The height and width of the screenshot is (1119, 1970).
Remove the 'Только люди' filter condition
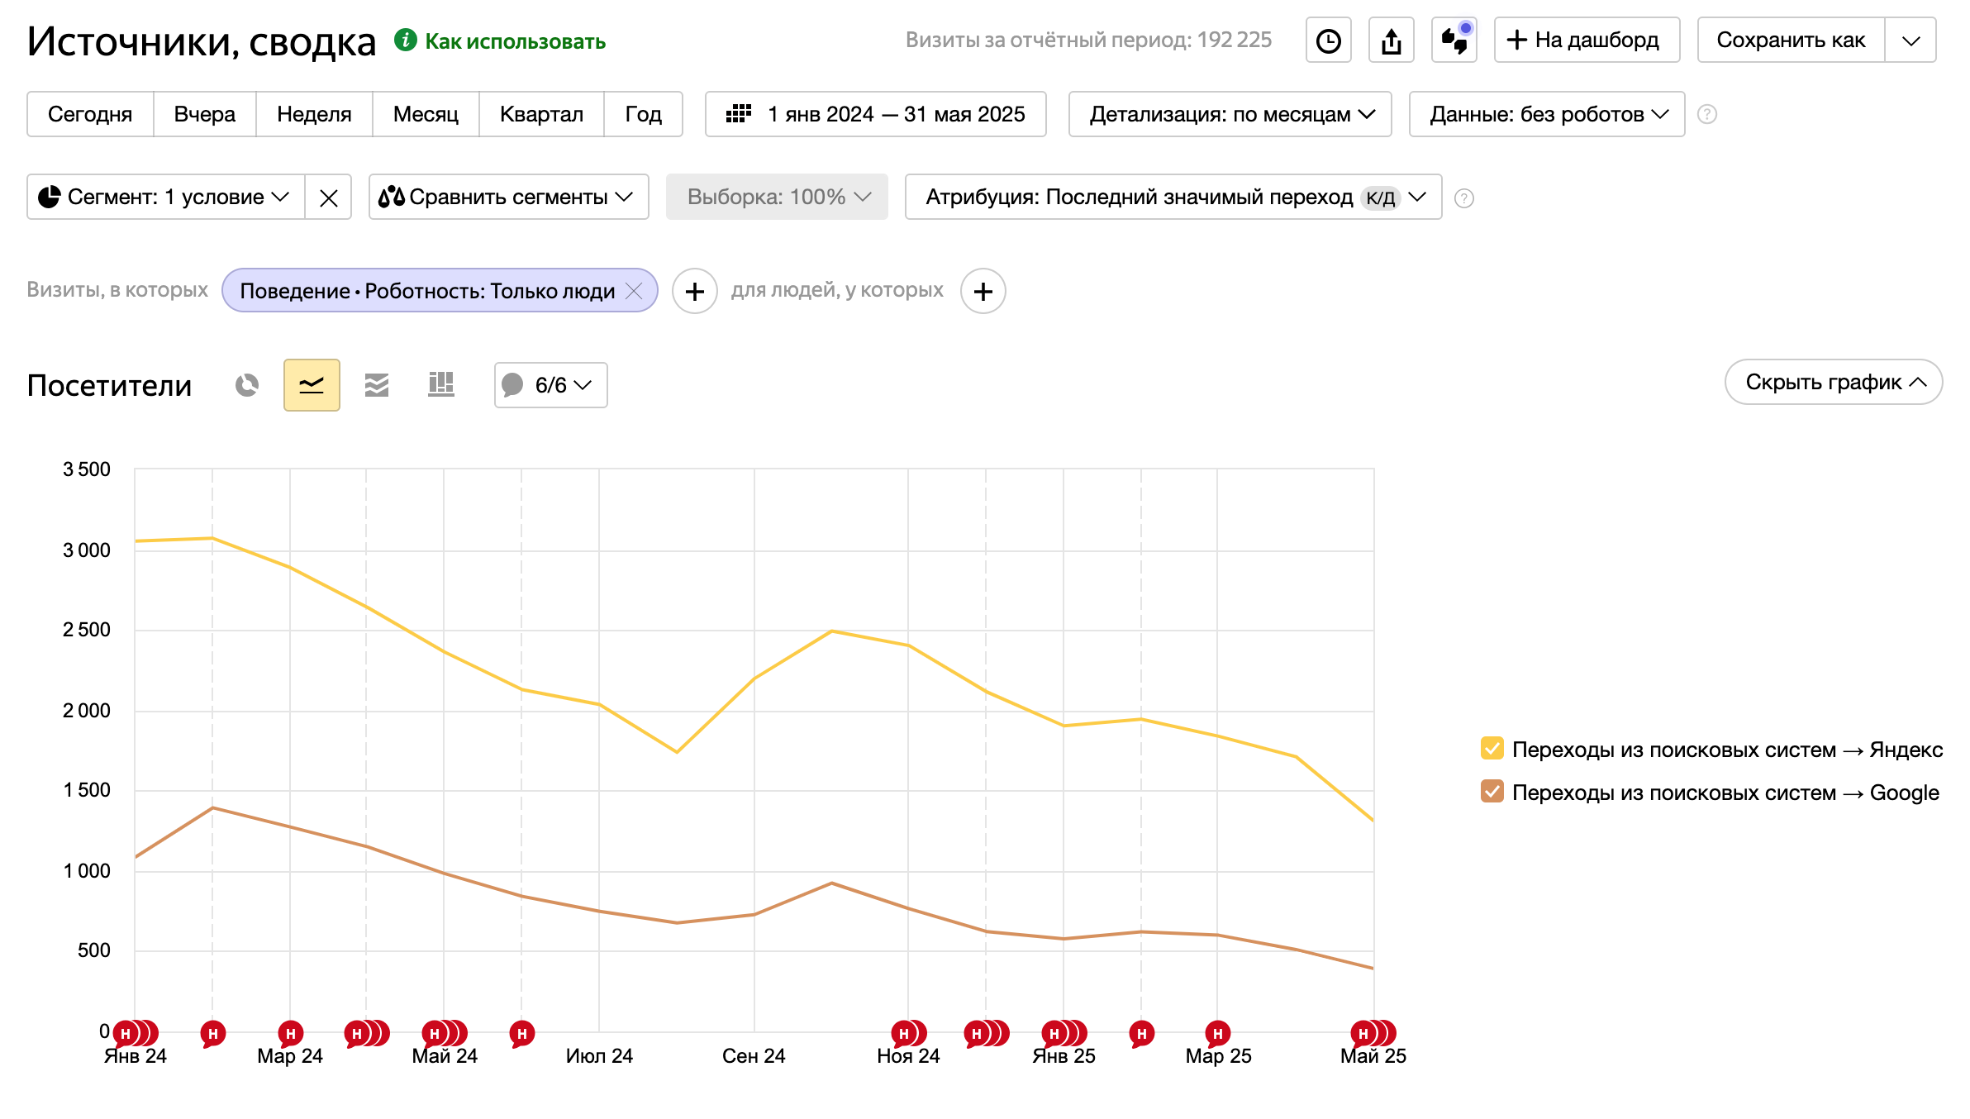click(x=634, y=291)
